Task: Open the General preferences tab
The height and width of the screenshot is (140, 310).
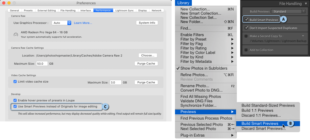Action: (x=14, y=10)
